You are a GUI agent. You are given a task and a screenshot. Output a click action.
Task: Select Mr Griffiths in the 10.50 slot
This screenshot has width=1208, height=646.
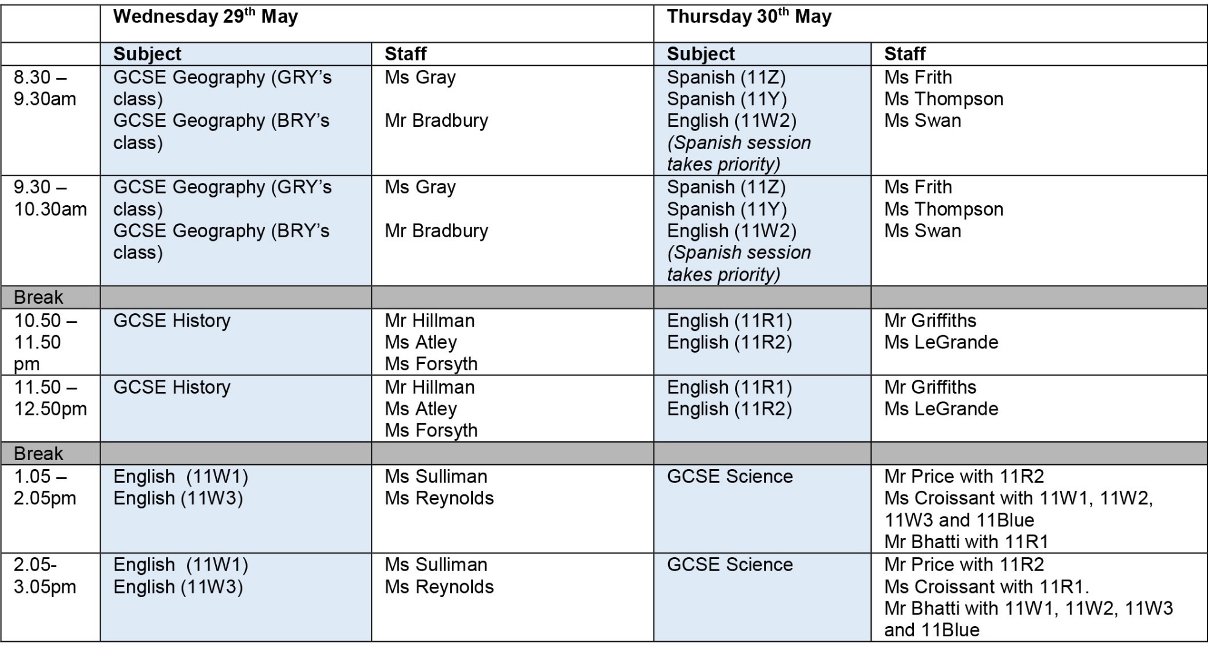(930, 321)
